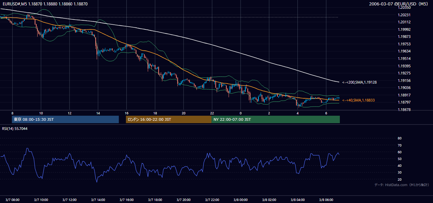Select the ロンドン 16:00-22:00 JST session bar
Viewport: 433px width, 203px height.
click(x=168, y=119)
